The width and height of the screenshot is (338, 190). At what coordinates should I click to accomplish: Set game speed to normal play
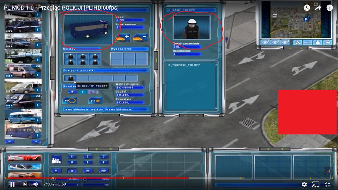point(72,171)
